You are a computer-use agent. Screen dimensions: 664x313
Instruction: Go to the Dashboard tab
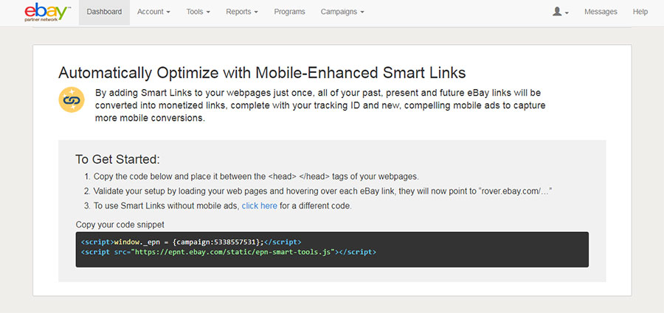click(104, 12)
